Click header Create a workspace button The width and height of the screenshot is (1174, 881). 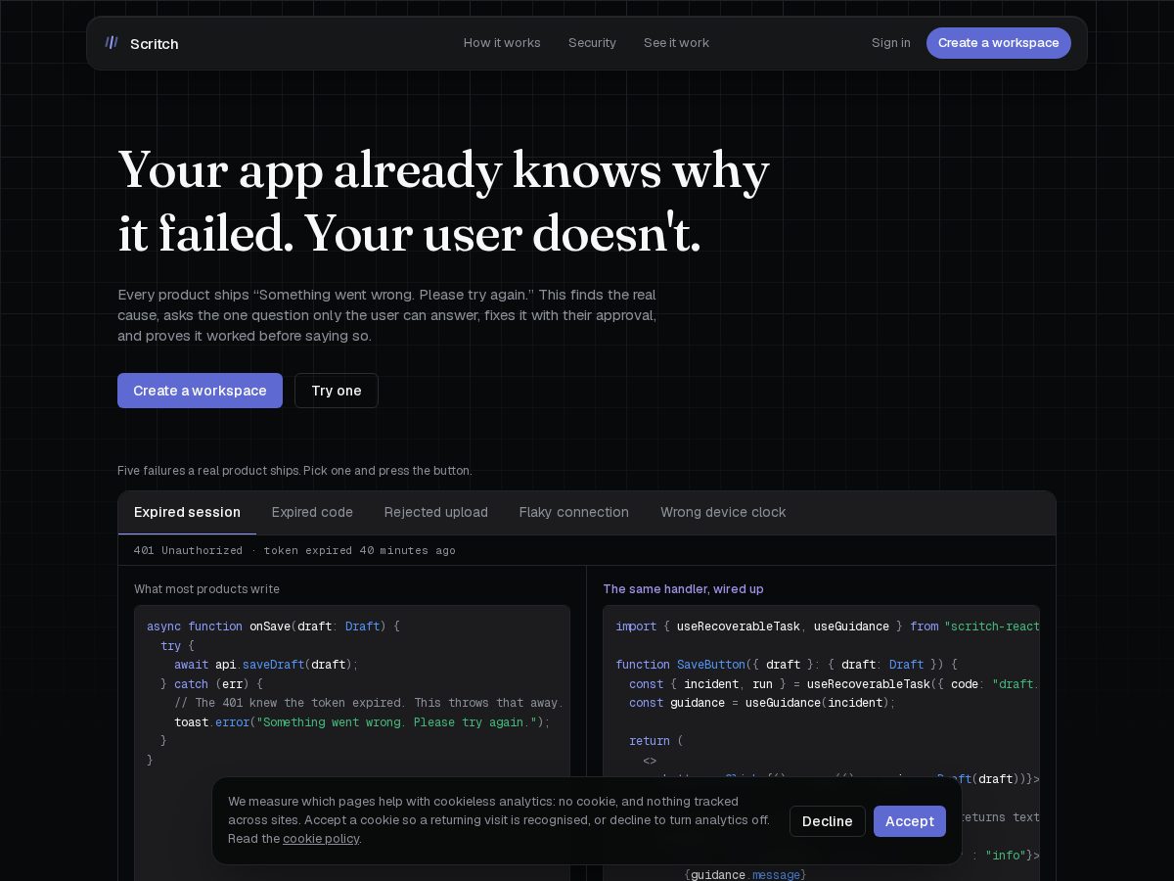(999, 43)
